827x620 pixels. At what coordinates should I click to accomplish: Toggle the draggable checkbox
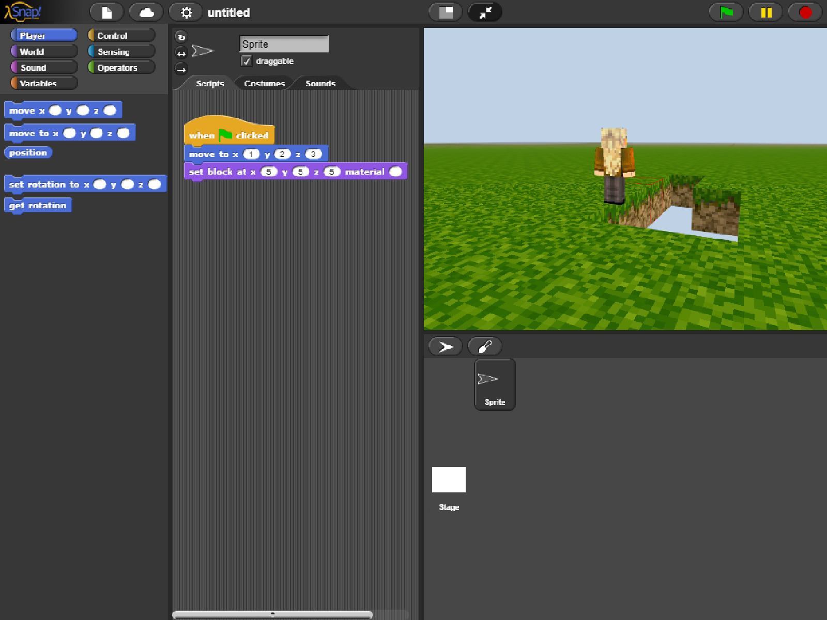pyautogui.click(x=247, y=61)
